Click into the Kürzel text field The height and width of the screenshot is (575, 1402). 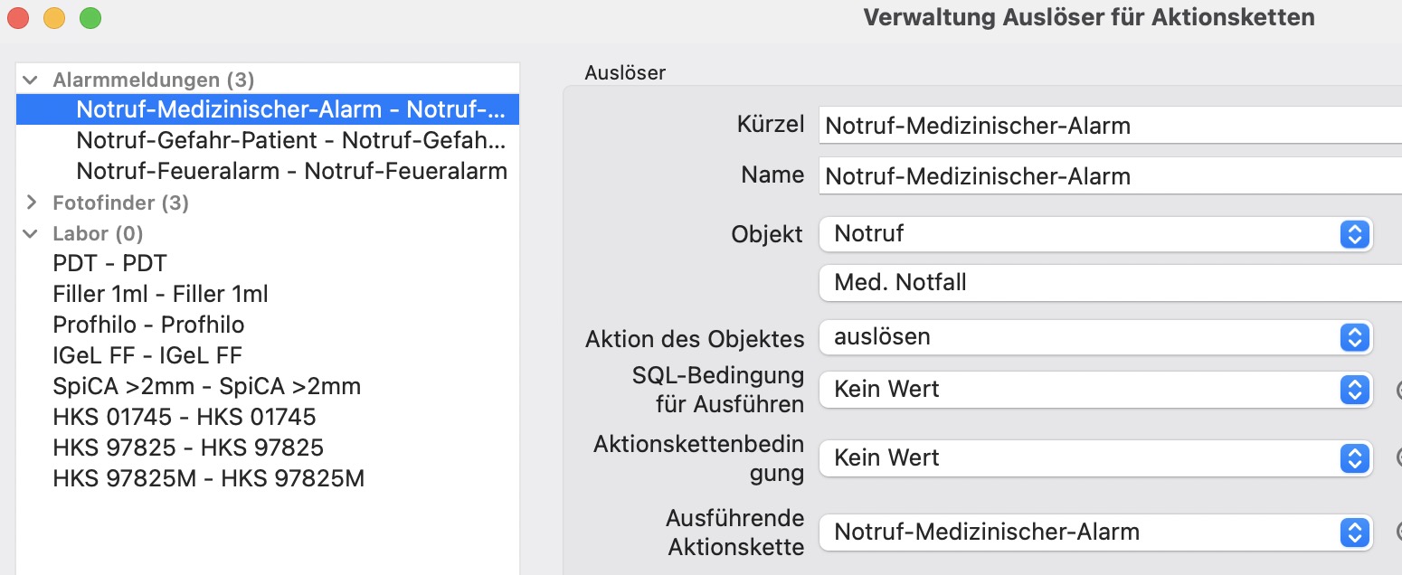coord(1110,126)
